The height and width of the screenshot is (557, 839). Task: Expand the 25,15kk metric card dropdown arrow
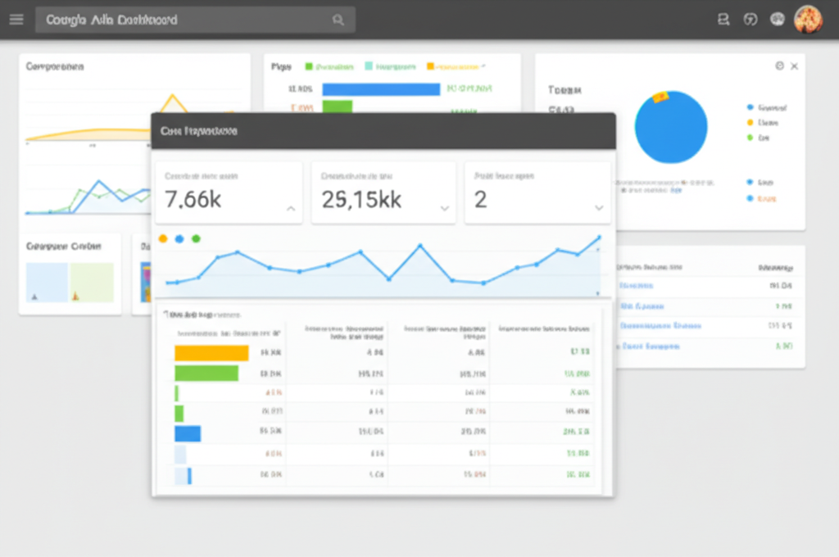point(444,209)
